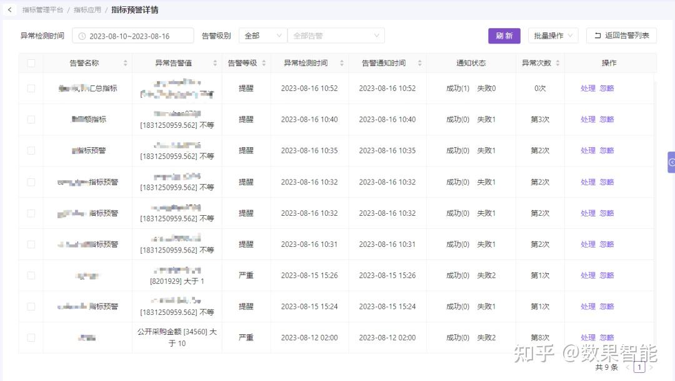Click the clock icon in the date range picker
The image size is (675, 381).
coord(81,36)
